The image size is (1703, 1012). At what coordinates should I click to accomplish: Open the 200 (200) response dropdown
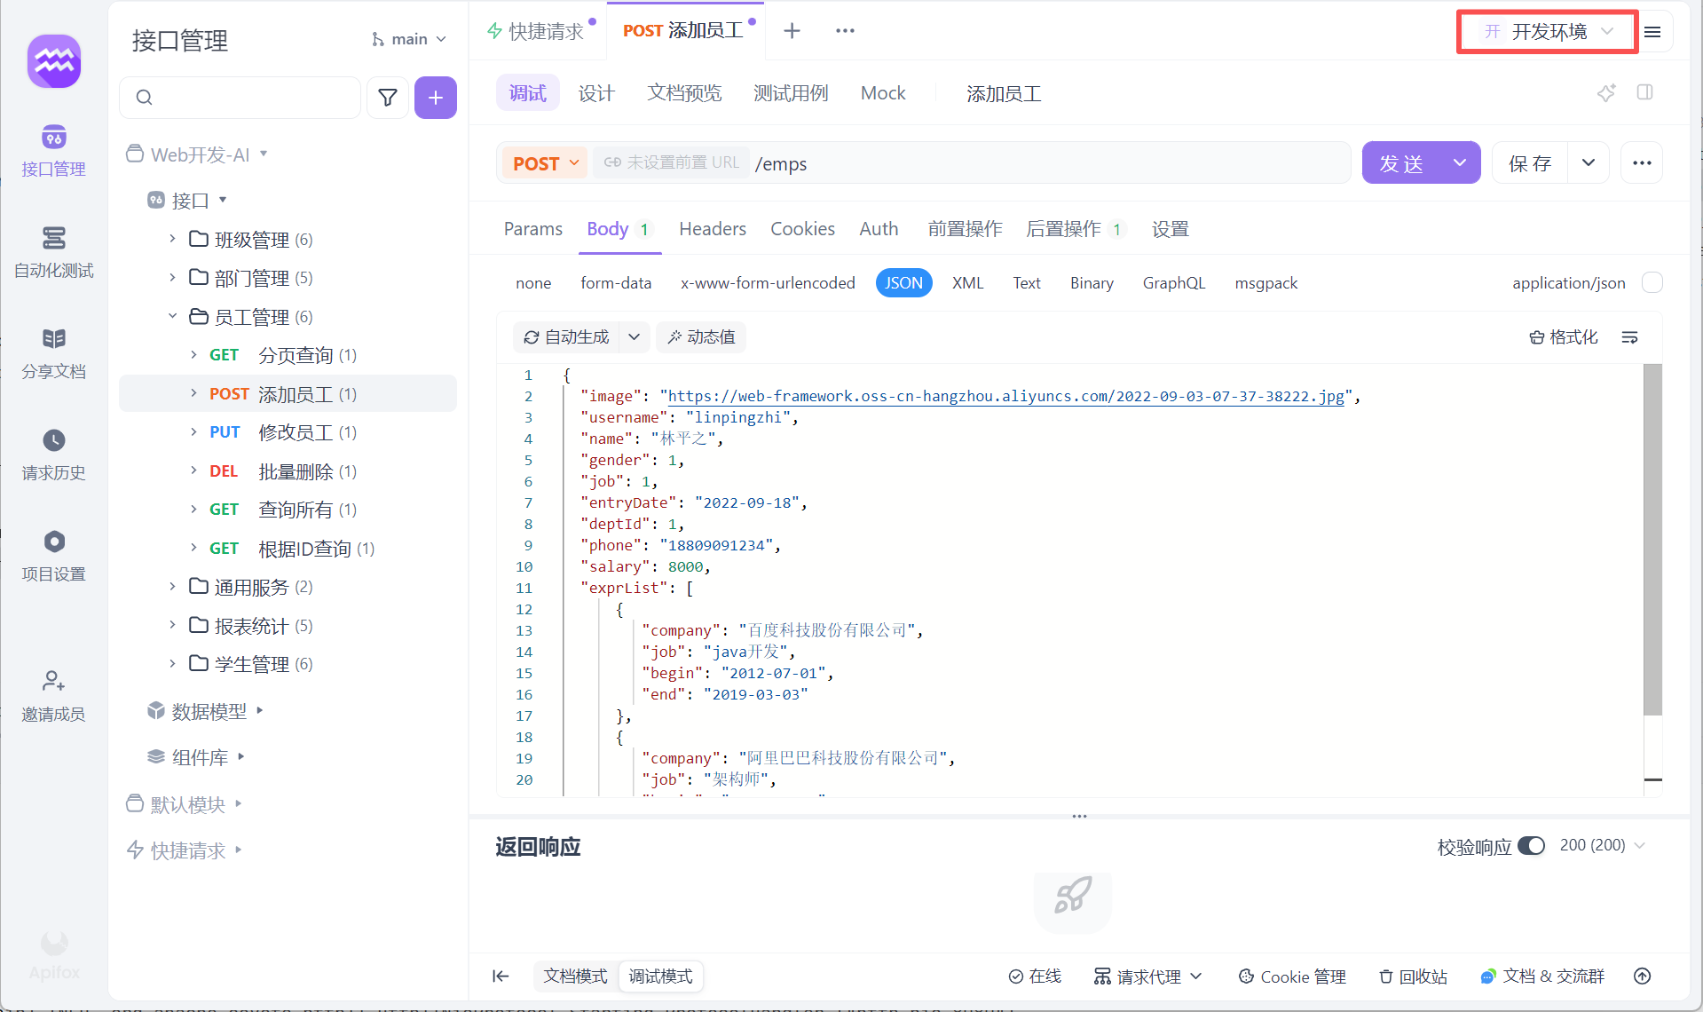point(1603,846)
